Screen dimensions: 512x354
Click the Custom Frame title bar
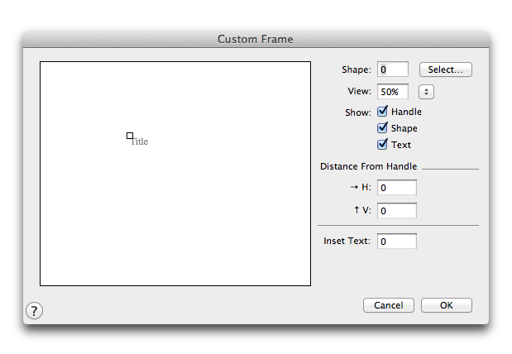coord(256,39)
